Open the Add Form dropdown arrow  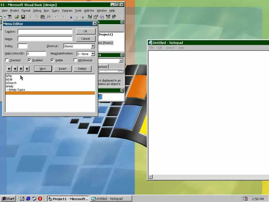5,17
